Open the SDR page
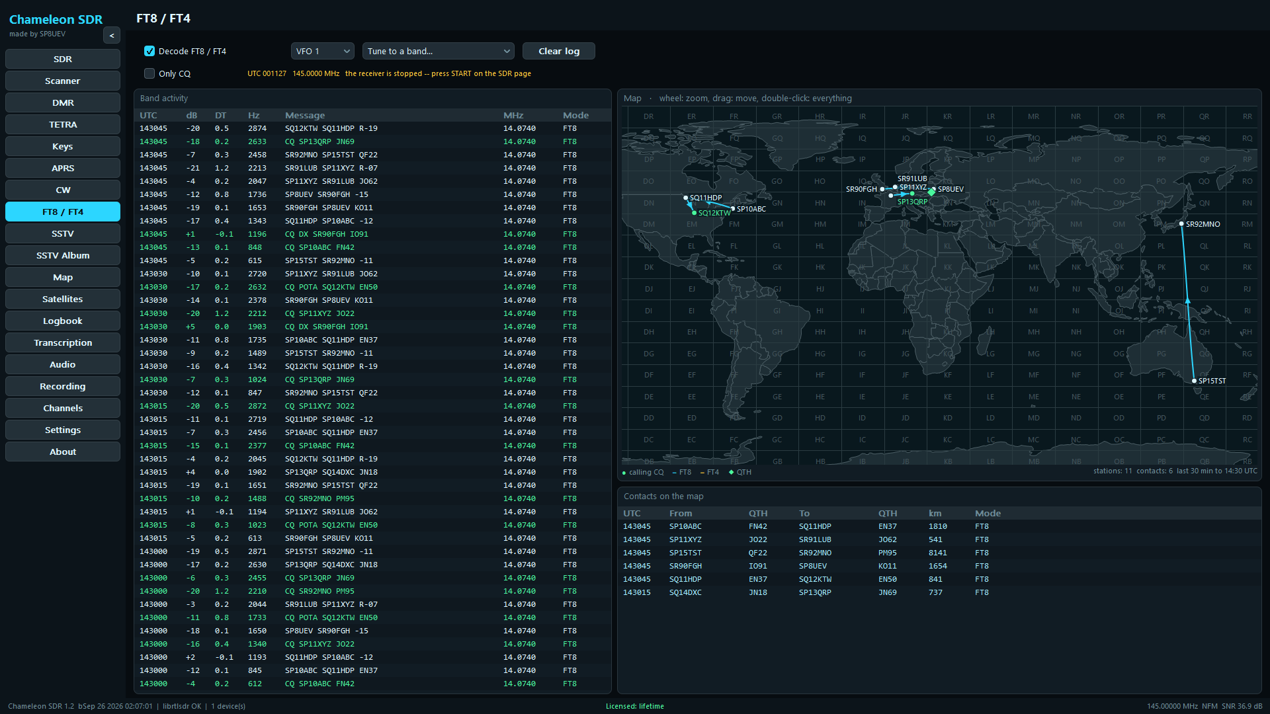This screenshot has height=714, width=1270. 63,59
